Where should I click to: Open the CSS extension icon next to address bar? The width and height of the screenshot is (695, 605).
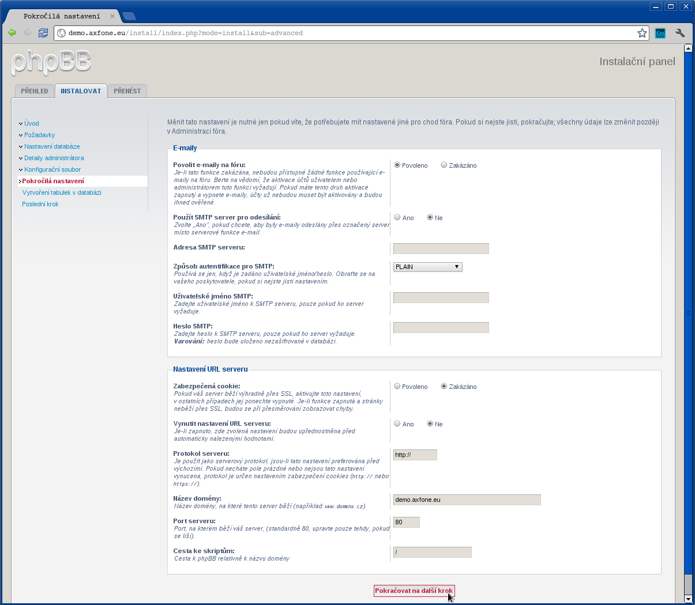659,33
